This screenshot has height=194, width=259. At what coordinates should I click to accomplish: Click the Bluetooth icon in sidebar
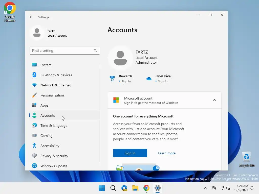coord(34,75)
